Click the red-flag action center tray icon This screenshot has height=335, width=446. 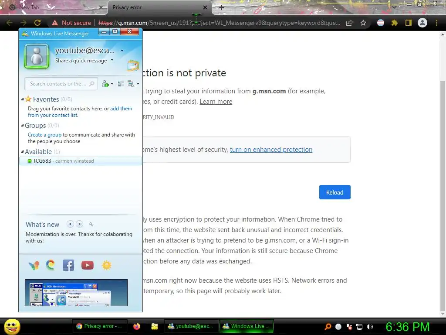click(349, 327)
